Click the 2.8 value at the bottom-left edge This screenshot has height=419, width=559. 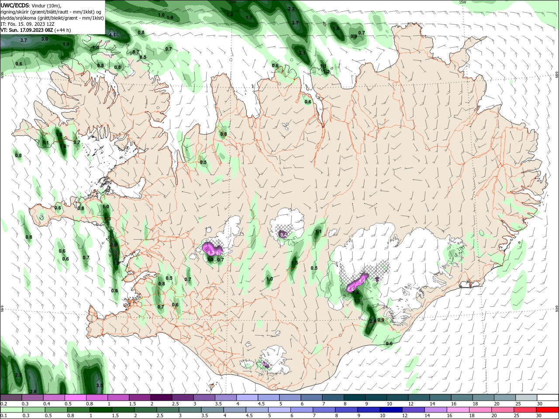tap(33, 392)
